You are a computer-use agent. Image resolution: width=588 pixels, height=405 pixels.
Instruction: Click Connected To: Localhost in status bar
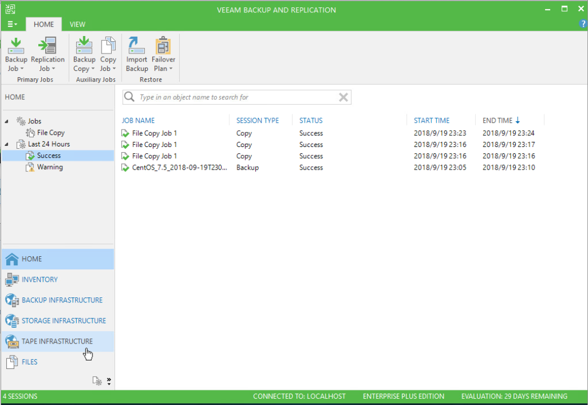pyautogui.click(x=299, y=397)
